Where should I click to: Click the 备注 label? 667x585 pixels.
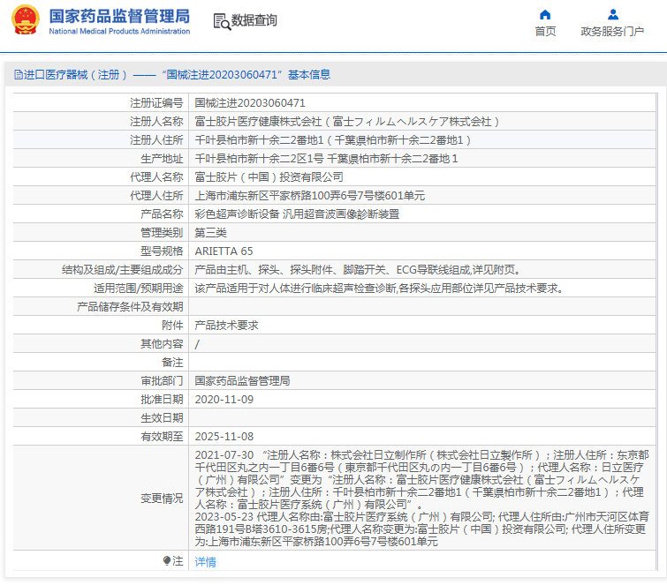(172, 363)
